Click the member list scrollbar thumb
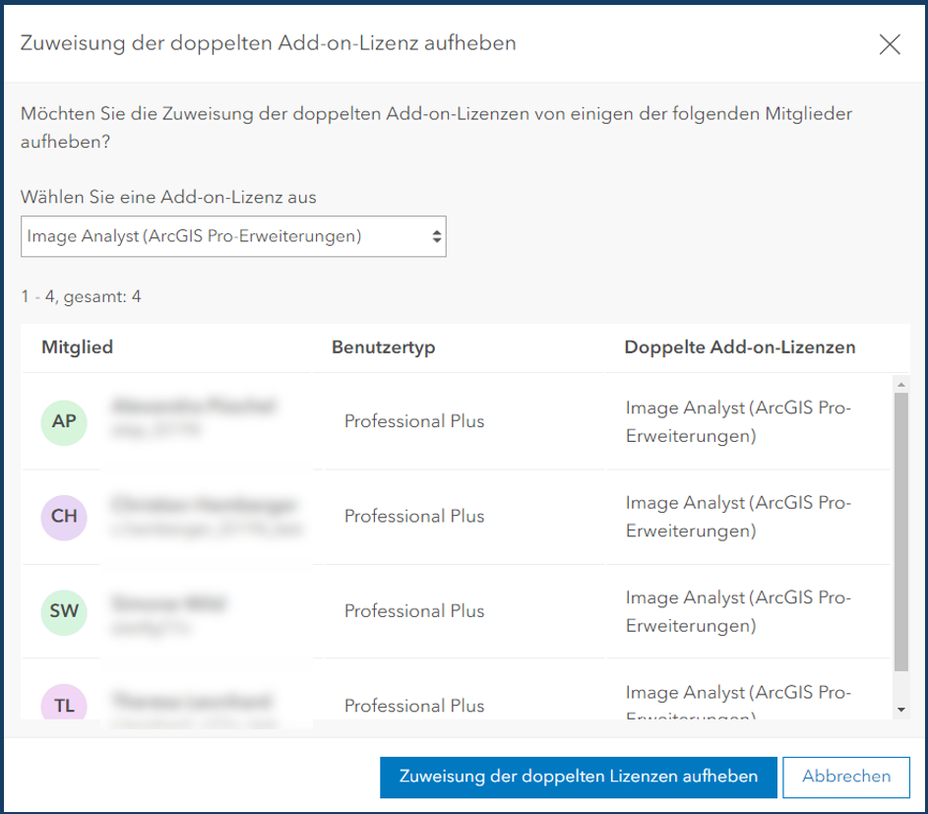This screenshot has width=928, height=814. tap(900, 532)
